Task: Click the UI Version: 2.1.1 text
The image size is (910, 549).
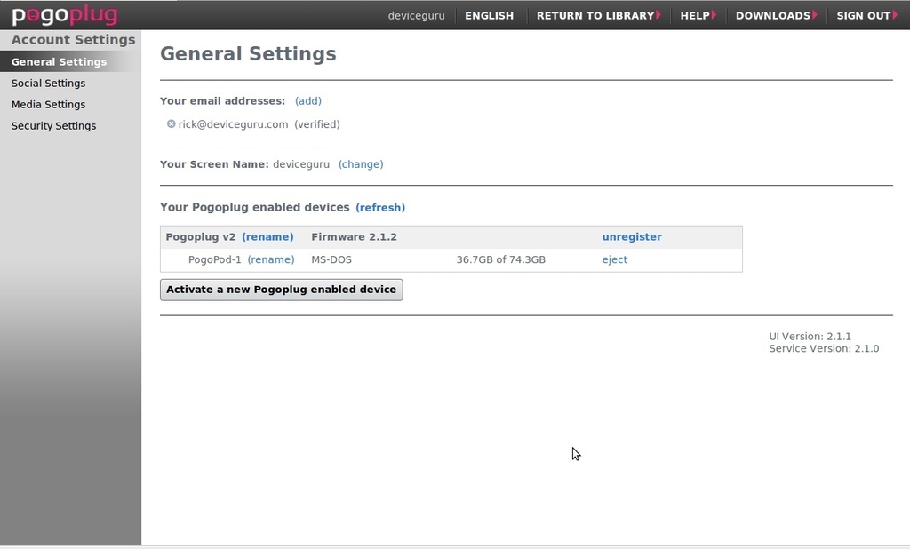Action: click(x=810, y=337)
